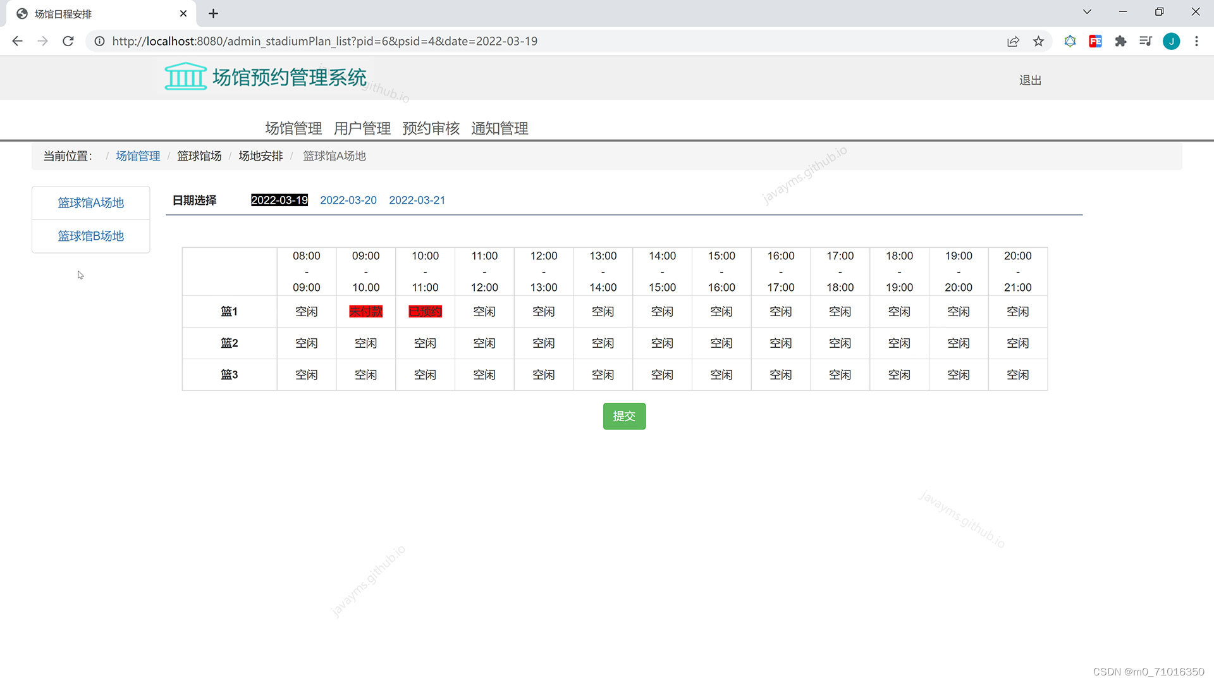Close the 场馆日程安排 tab
This screenshot has width=1214, height=683.
(x=183, y=13)
